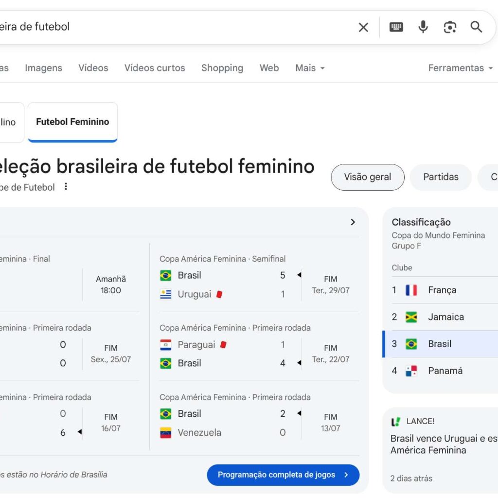Click the search query input field
Screen dimensions: 498x498
pyautogui.click(x=170, y=27)
